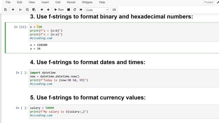Open the View menu
This screenshot has width=219, height=123.
tap(32, 2)
